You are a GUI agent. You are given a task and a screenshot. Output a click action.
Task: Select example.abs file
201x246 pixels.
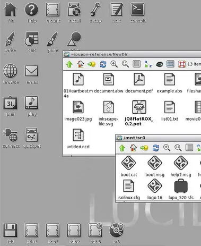(169, 83)
